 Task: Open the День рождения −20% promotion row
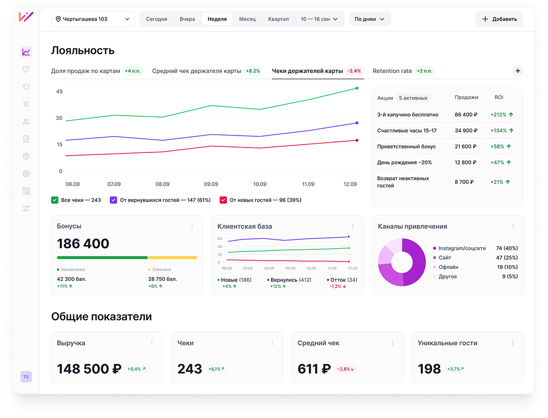pyautogui.click(x=447, y=162)
